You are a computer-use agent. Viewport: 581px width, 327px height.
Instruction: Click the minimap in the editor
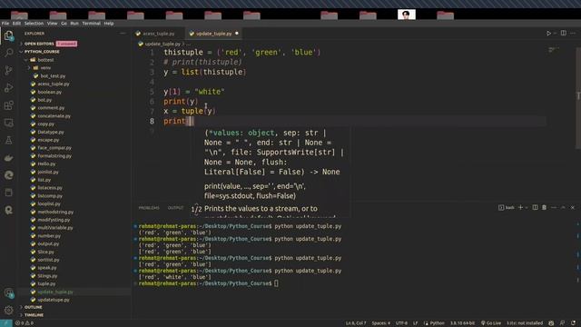554,49
